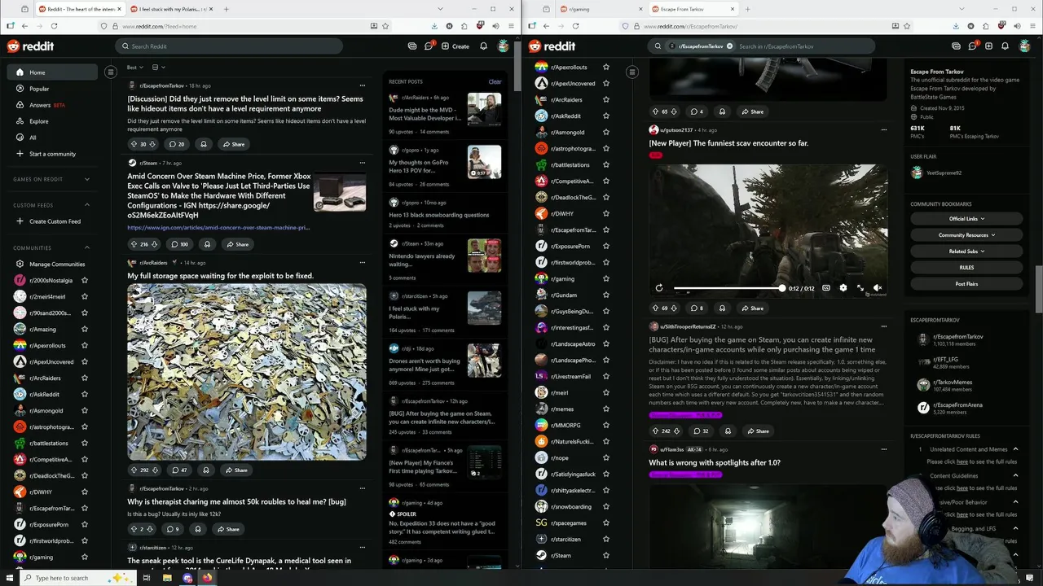The width and height of the screenshot is (1043, 586).
Task: Favorite r/Gundam in right window sidebar
Action: [605, 295]
